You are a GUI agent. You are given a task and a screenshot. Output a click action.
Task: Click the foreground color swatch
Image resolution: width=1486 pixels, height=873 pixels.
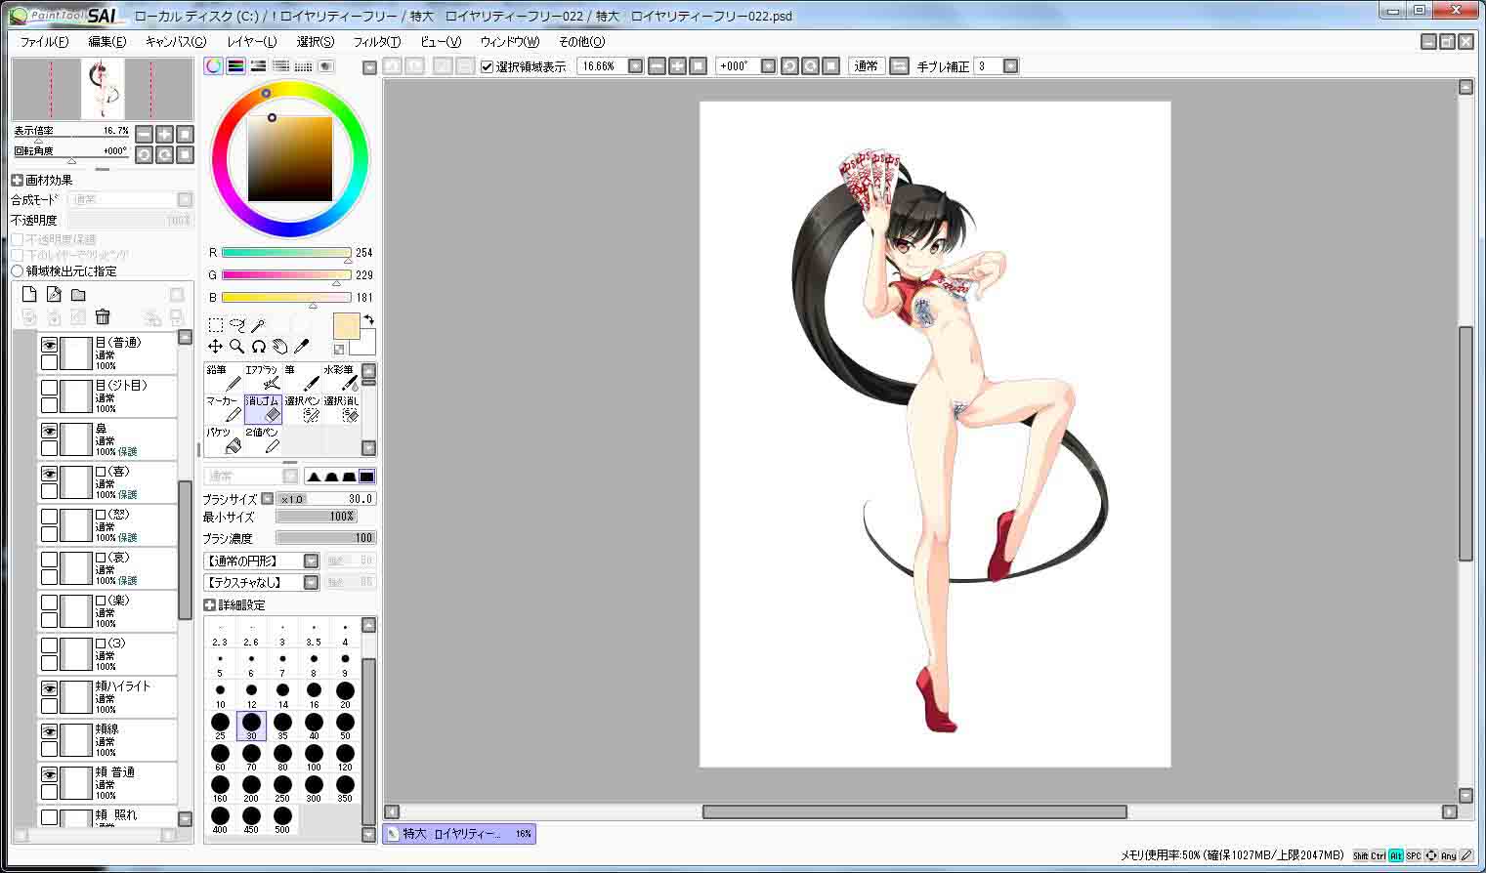346,326
